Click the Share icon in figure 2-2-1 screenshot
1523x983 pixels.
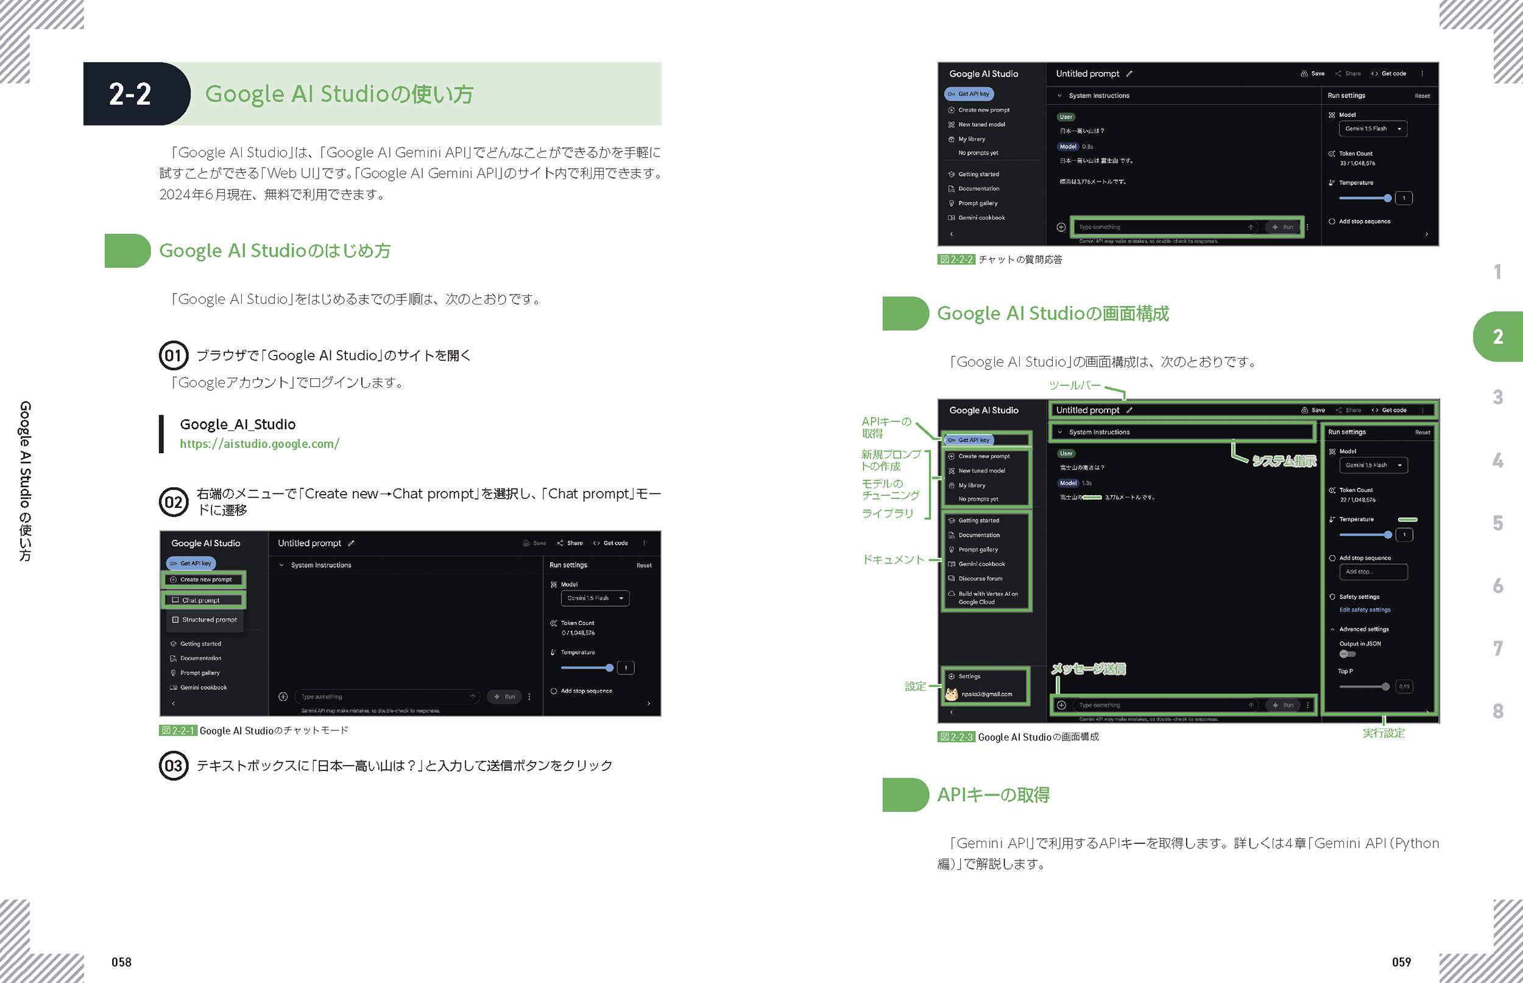coord(560,543)
